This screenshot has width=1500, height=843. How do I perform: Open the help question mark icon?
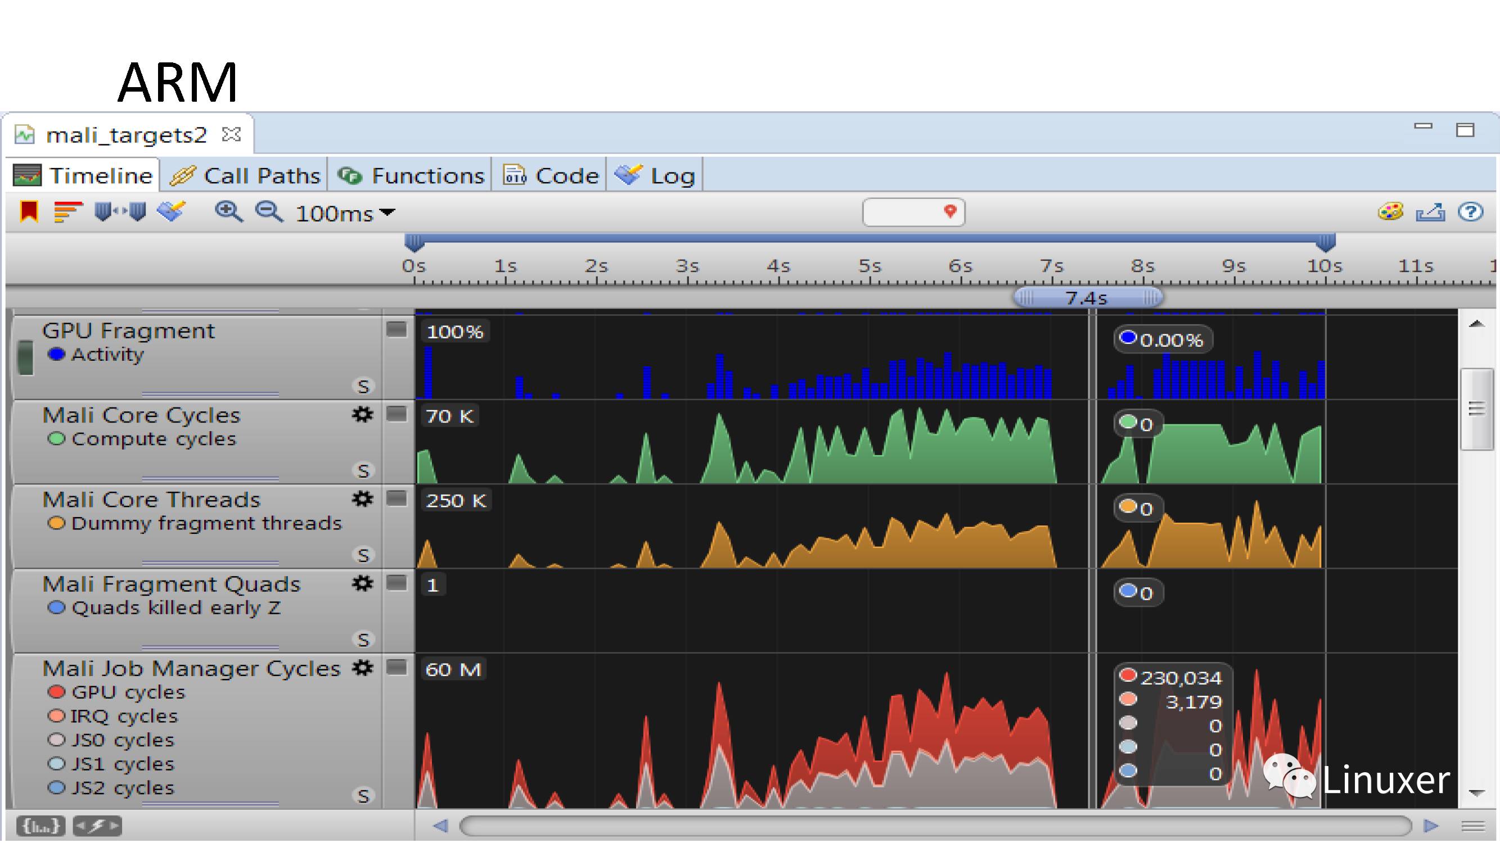point(1471,212)
